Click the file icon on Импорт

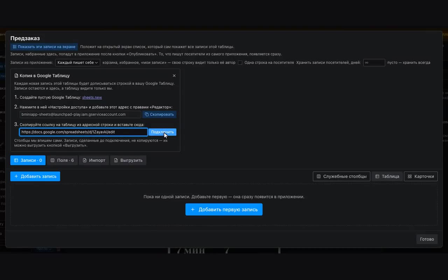click(85, 160)
